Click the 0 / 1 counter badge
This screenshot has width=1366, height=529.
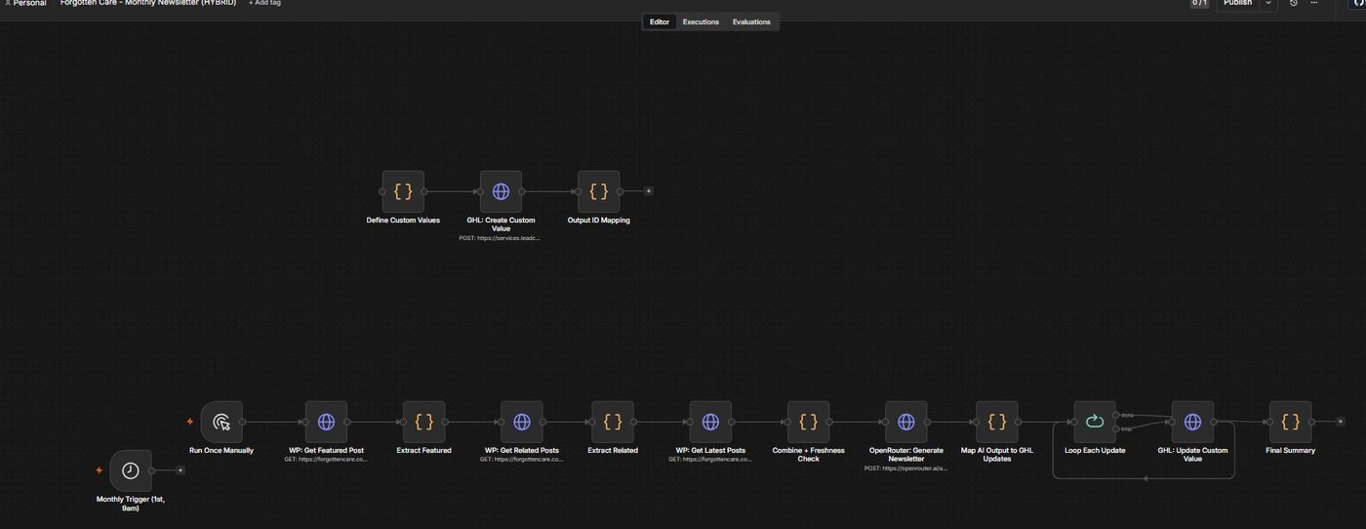[1200, 3]
